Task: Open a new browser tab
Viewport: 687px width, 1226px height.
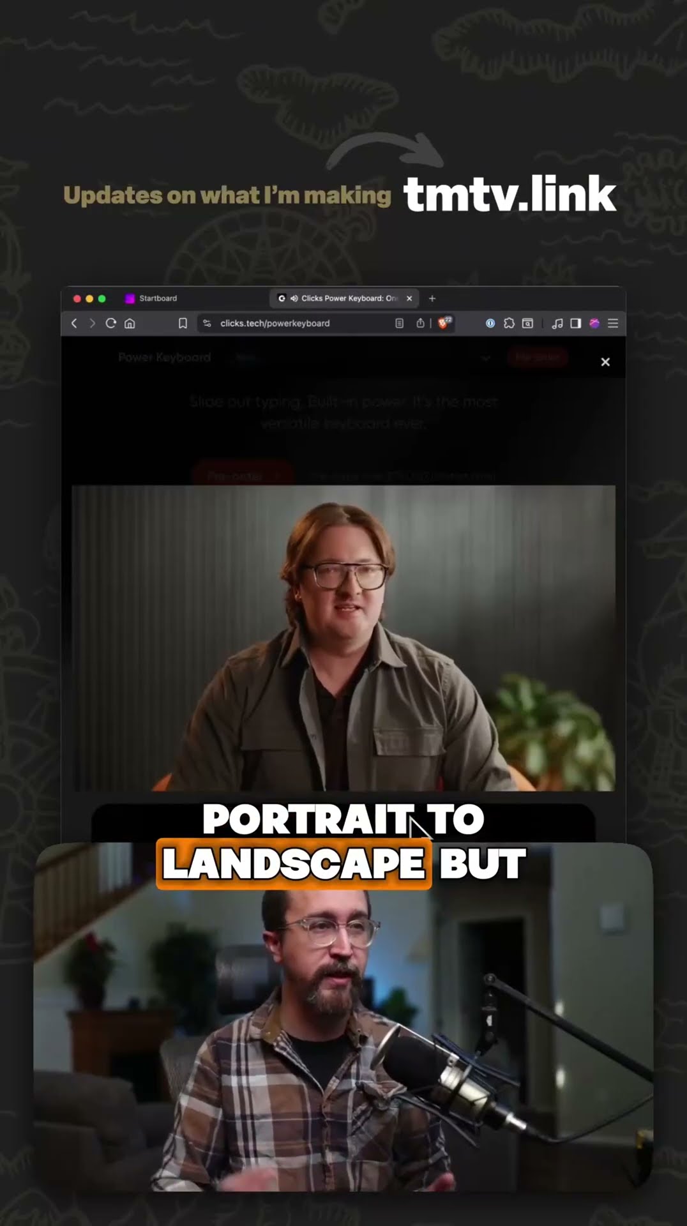Action: (x=432, y=298)
